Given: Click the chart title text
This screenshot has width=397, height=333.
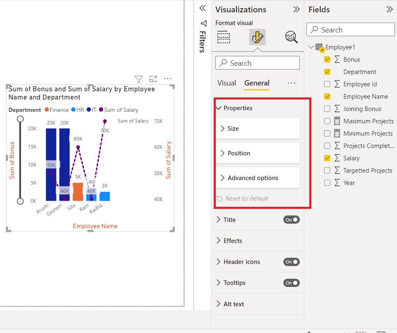Looking at the screenshot, I should 82,93.
